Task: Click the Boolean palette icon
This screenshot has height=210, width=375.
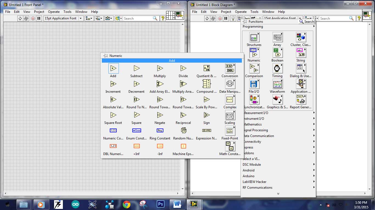Action: coord(277,53)
